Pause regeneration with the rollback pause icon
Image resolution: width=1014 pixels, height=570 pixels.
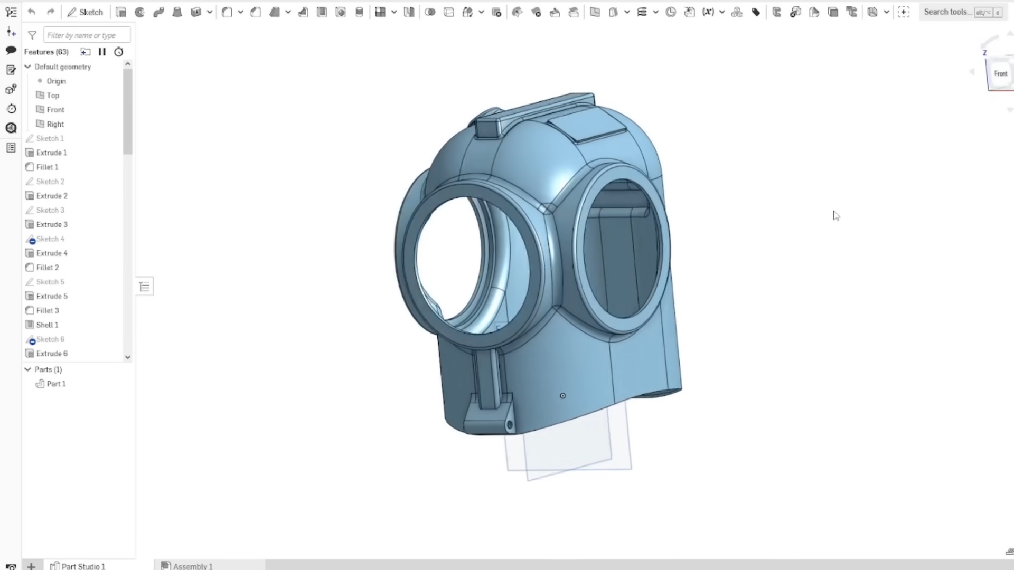point(102,52)
